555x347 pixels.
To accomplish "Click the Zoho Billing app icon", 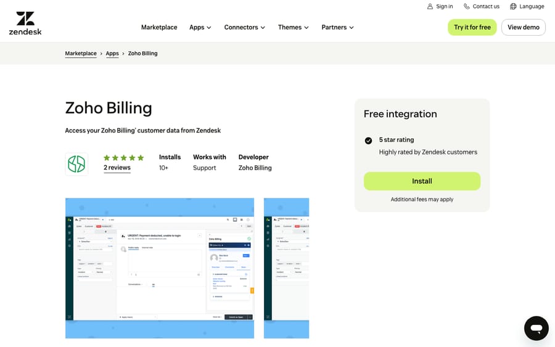I will [x=76, y=164].
